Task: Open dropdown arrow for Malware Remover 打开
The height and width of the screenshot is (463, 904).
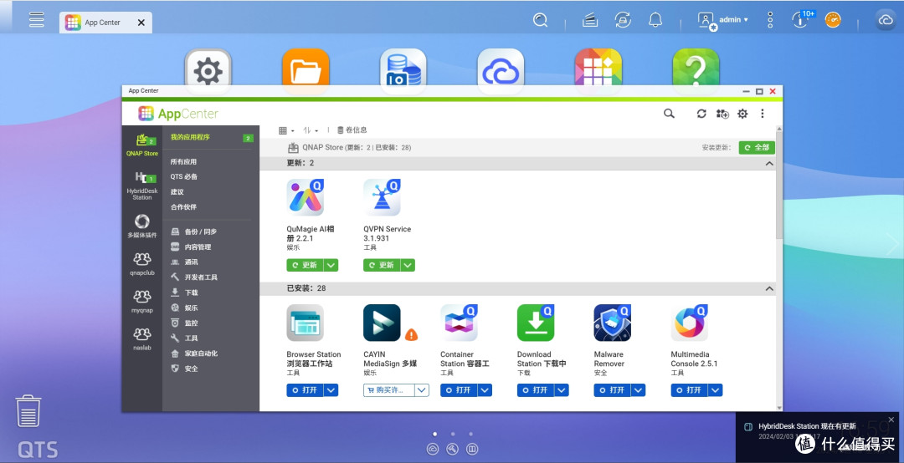Action: (x=638, y=389)
